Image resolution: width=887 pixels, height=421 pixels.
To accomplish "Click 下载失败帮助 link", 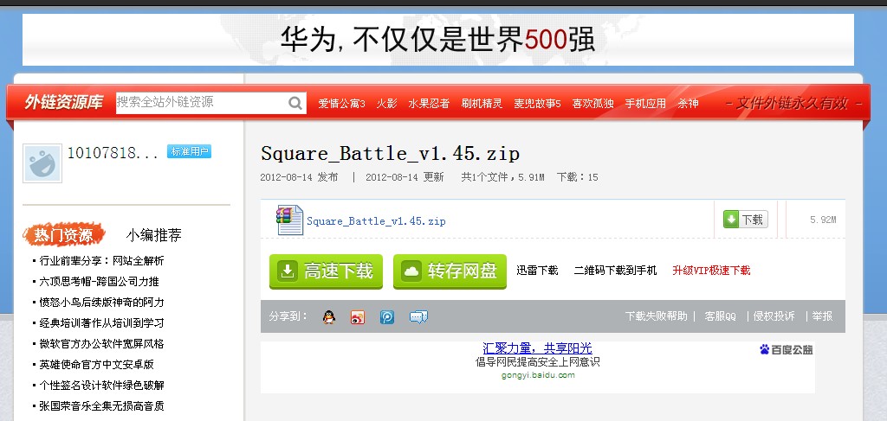I will [656, 316].
